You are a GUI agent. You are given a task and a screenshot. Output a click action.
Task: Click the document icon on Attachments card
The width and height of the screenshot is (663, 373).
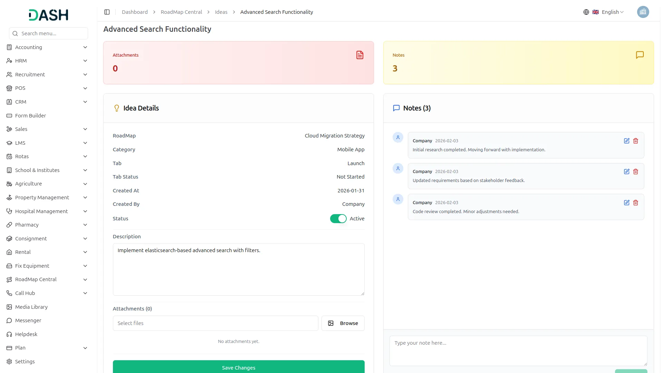(360, 55)
